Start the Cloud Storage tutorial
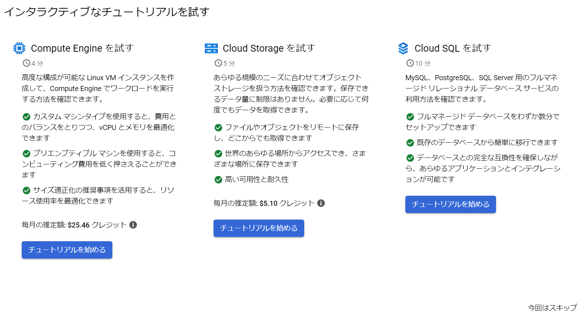 259,228
